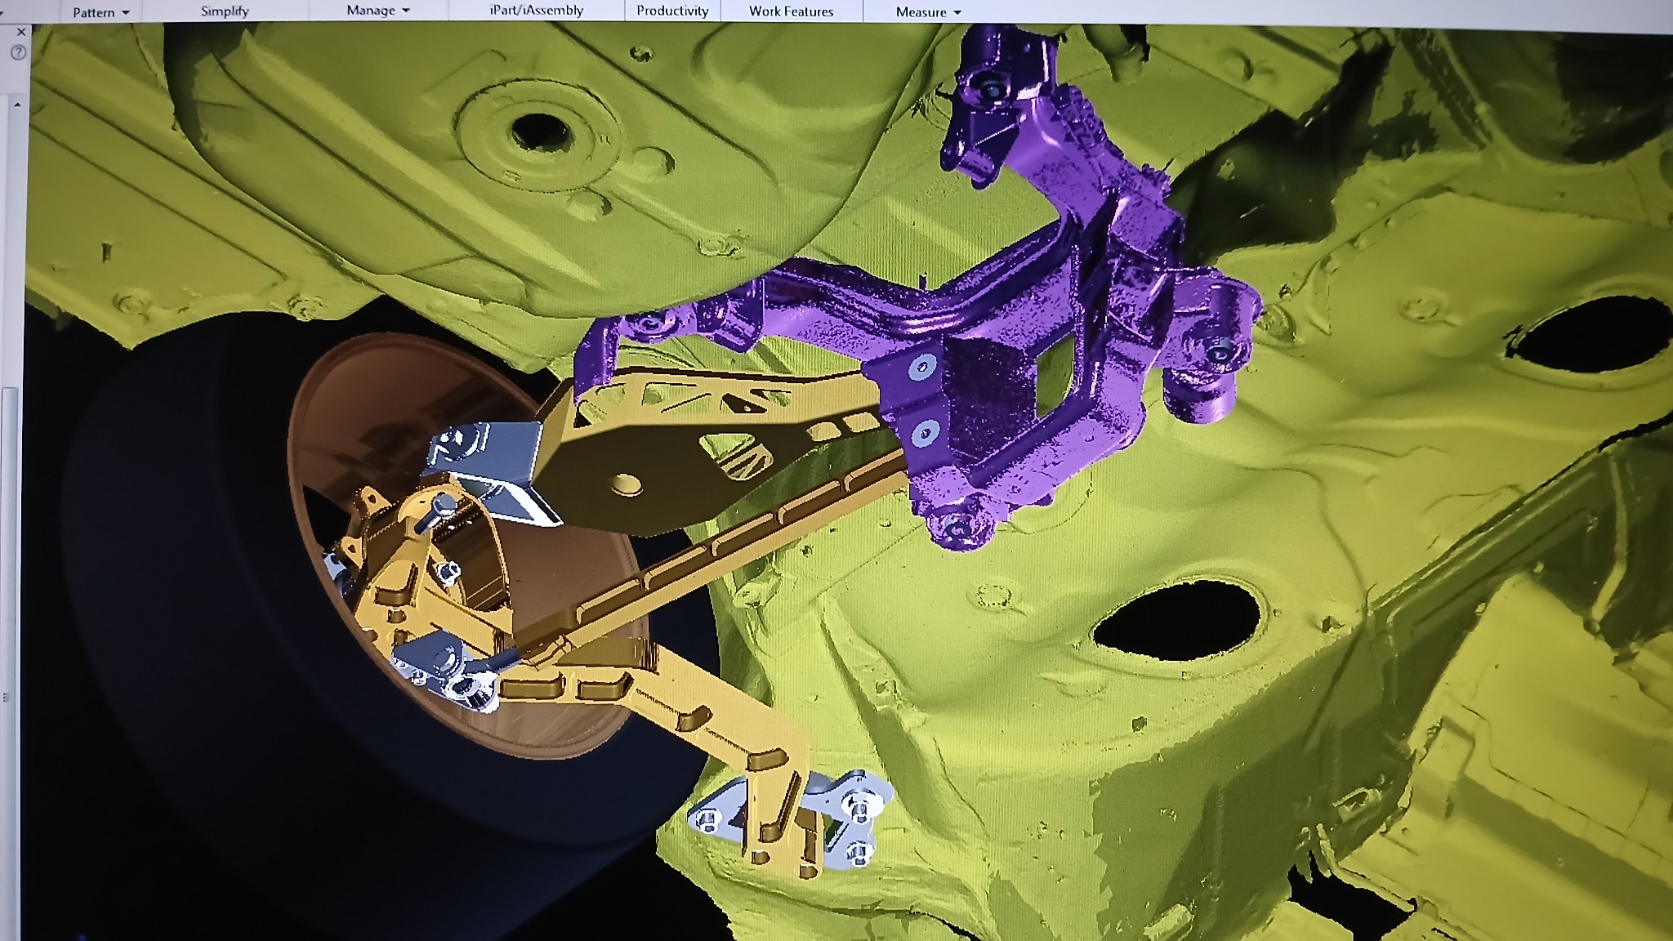Click the grip handle on panel edge
Screen dimensions: 1673x941
pyautogui.click(x=7, y=698)
